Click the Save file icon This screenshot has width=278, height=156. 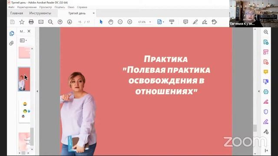click(12, 22)
